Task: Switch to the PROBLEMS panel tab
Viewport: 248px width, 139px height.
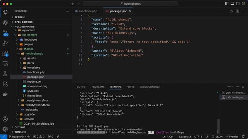Action: (98, 87)
